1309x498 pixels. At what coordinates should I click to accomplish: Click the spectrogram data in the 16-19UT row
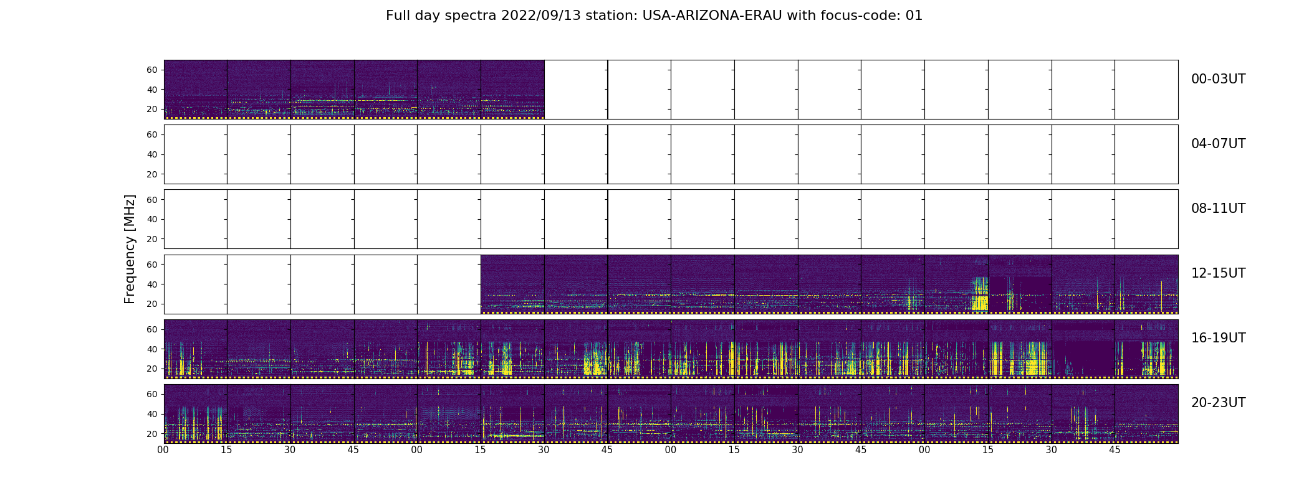pyautogui.click(x=671, y=349)
